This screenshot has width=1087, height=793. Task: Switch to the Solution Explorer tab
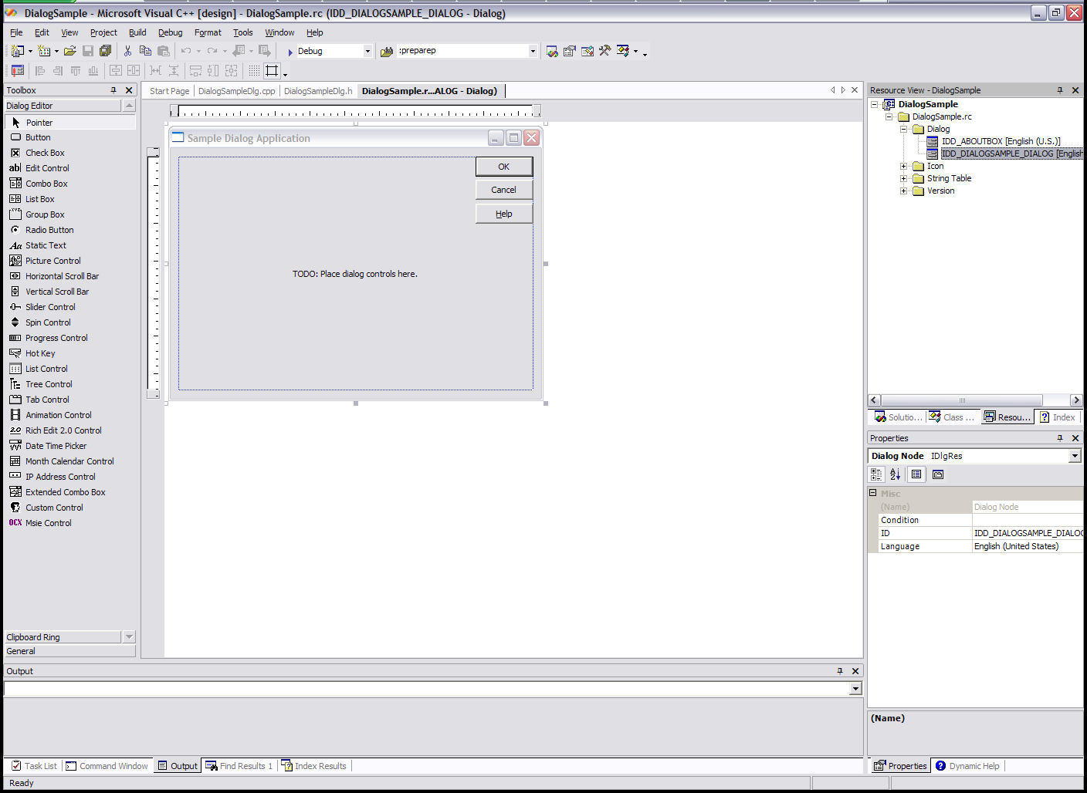898,417
